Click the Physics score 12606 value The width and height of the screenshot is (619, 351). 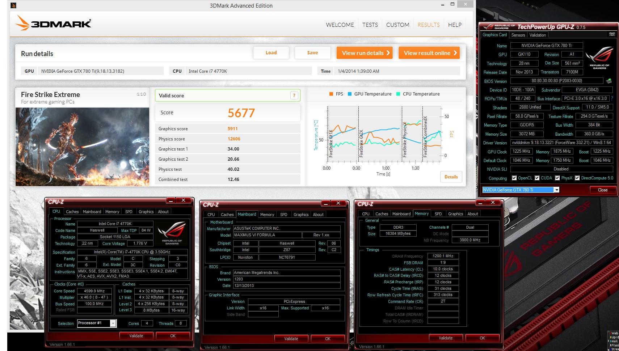(234, 139)
